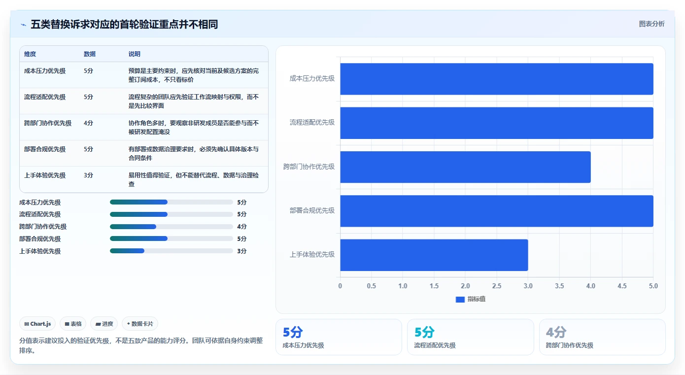Select table cell 部署合规优先级

[x=45, y=149]
